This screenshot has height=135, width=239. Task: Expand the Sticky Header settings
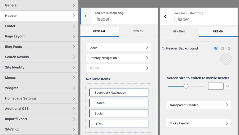[199, 123]
